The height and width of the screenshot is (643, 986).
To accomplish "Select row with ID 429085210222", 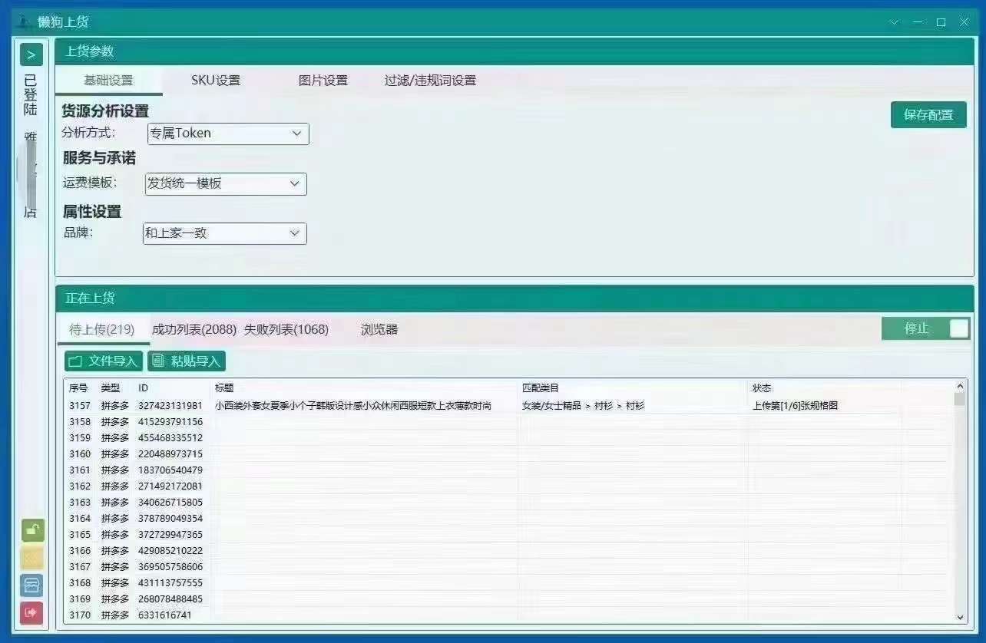I will pyautogui.click(x=510, y=550).
